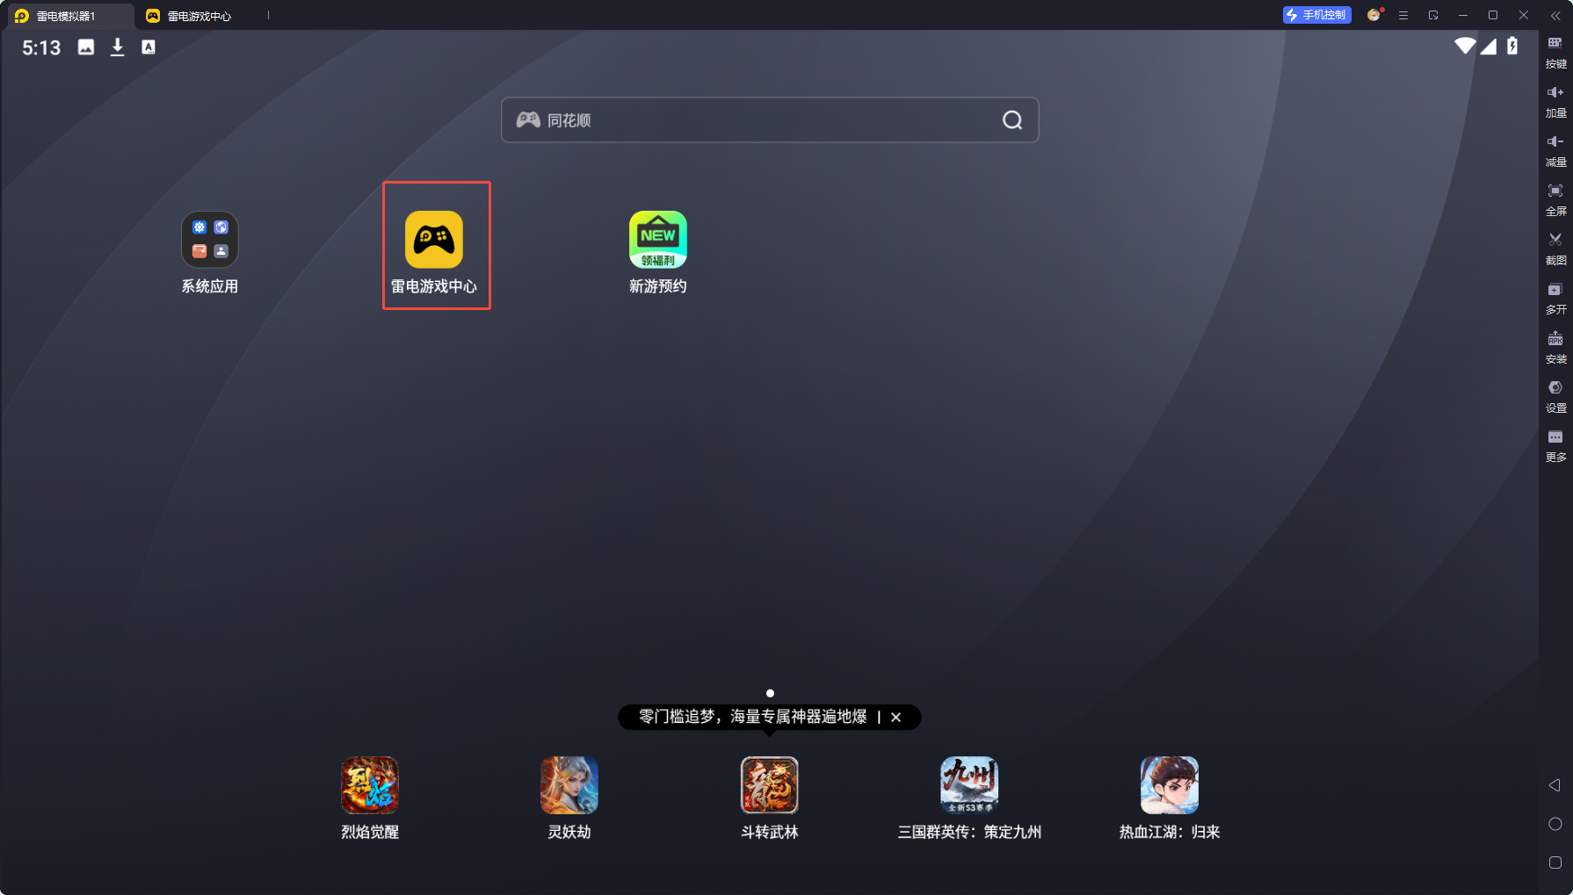Click the pop-out window icon in the title bar
This screenshot has height=895, width=1573.
1433,15
